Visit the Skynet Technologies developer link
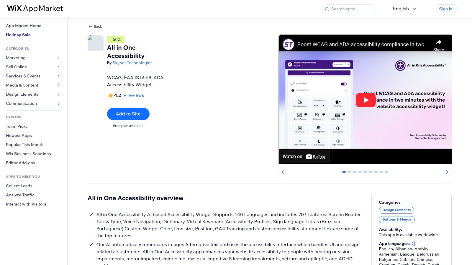This screenshot has width=472, height=265. click(132, 63)
